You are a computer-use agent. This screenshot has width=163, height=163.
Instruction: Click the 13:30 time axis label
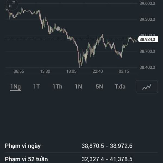pyautogui.click(x=45, y=71)
